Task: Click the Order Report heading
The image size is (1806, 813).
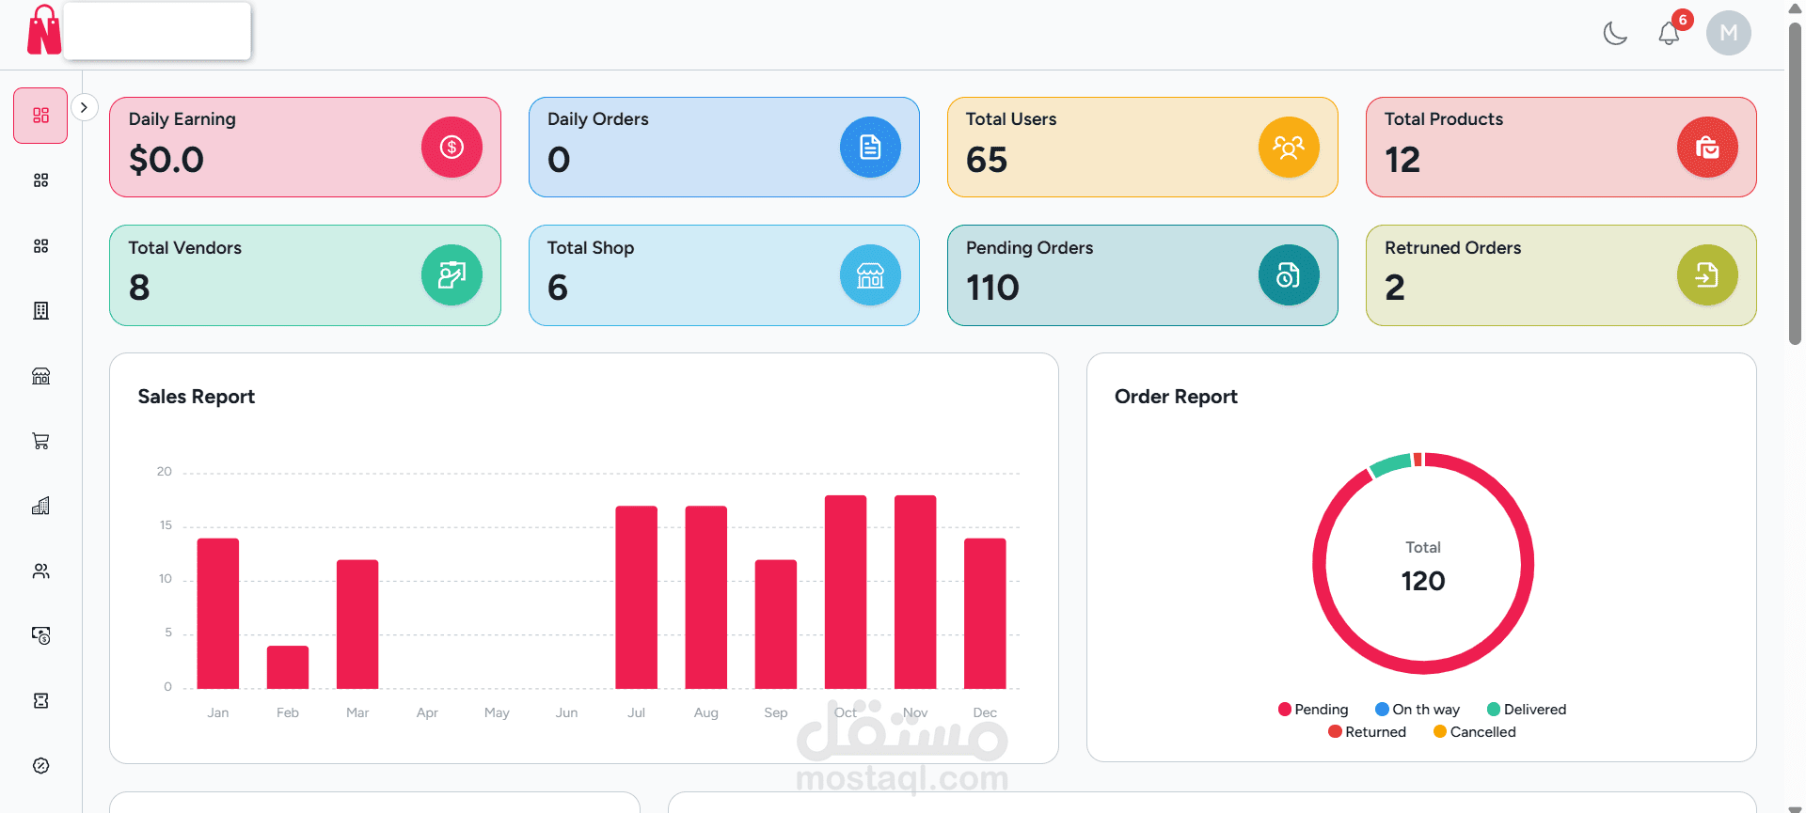Action: point(1176,397)
